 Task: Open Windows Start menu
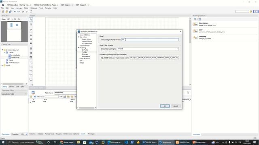3,142
